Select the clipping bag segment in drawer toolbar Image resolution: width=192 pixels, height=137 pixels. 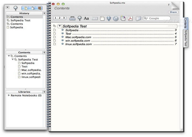pos(32,8)
